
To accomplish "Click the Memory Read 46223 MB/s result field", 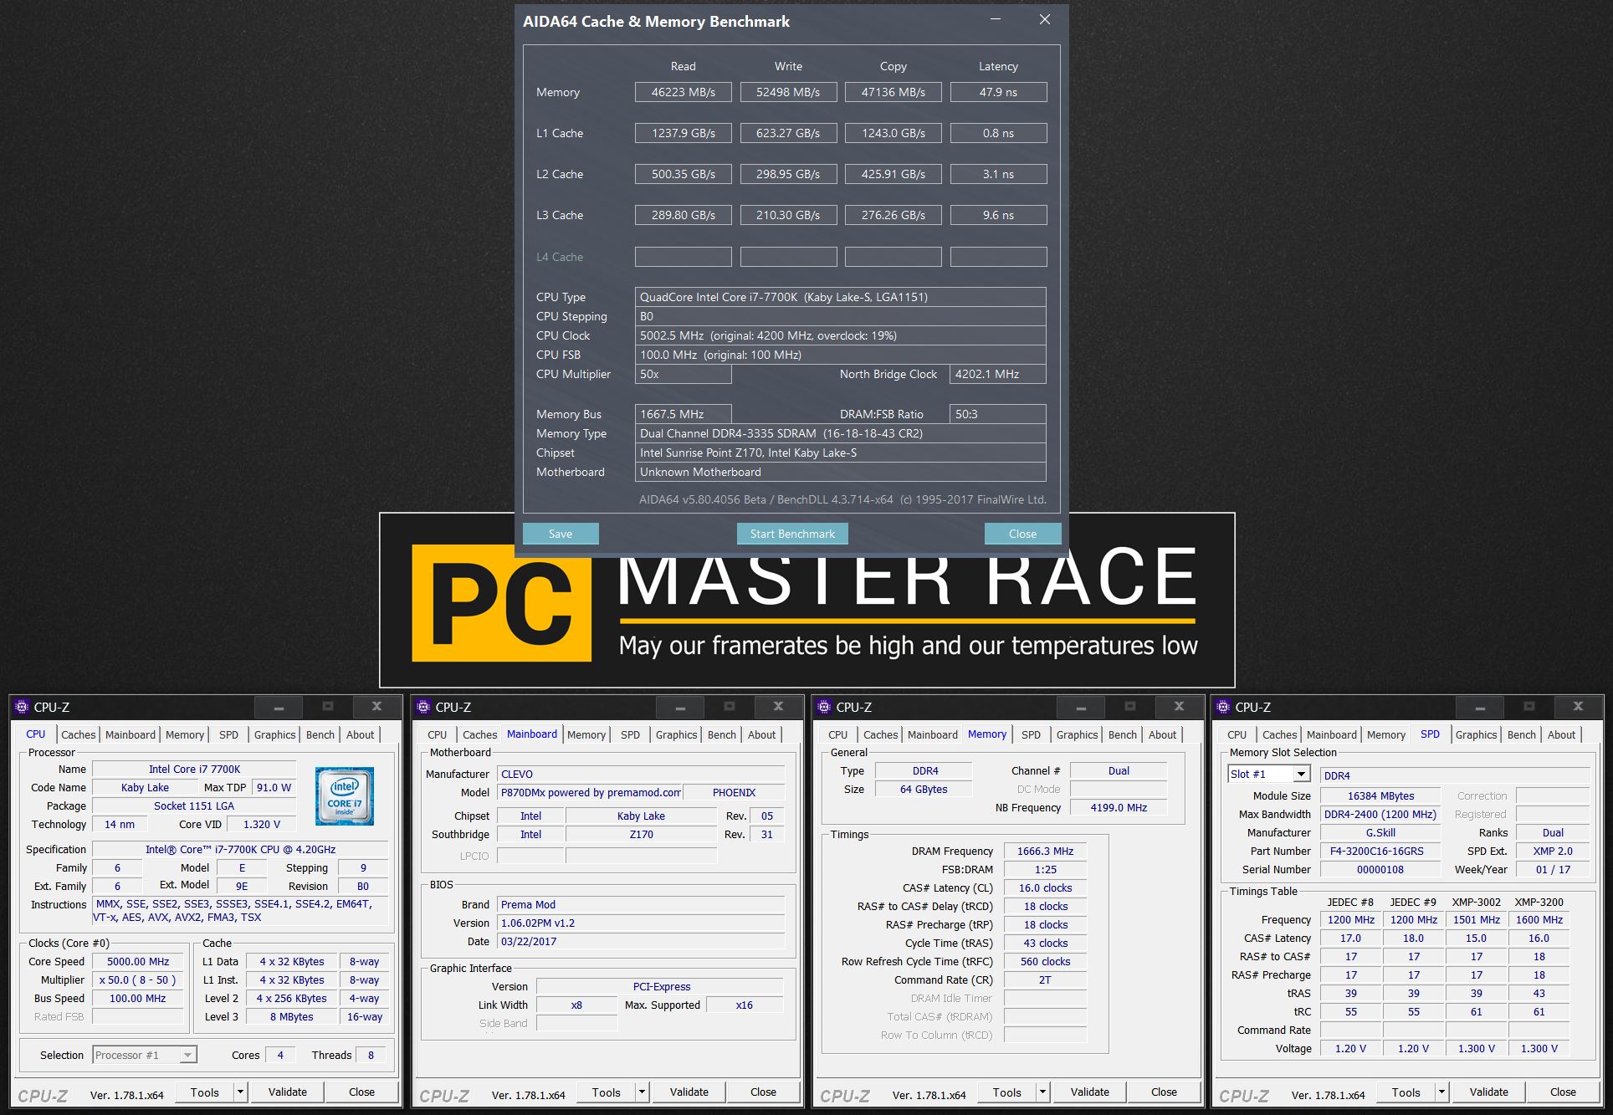I will [683, 92].
